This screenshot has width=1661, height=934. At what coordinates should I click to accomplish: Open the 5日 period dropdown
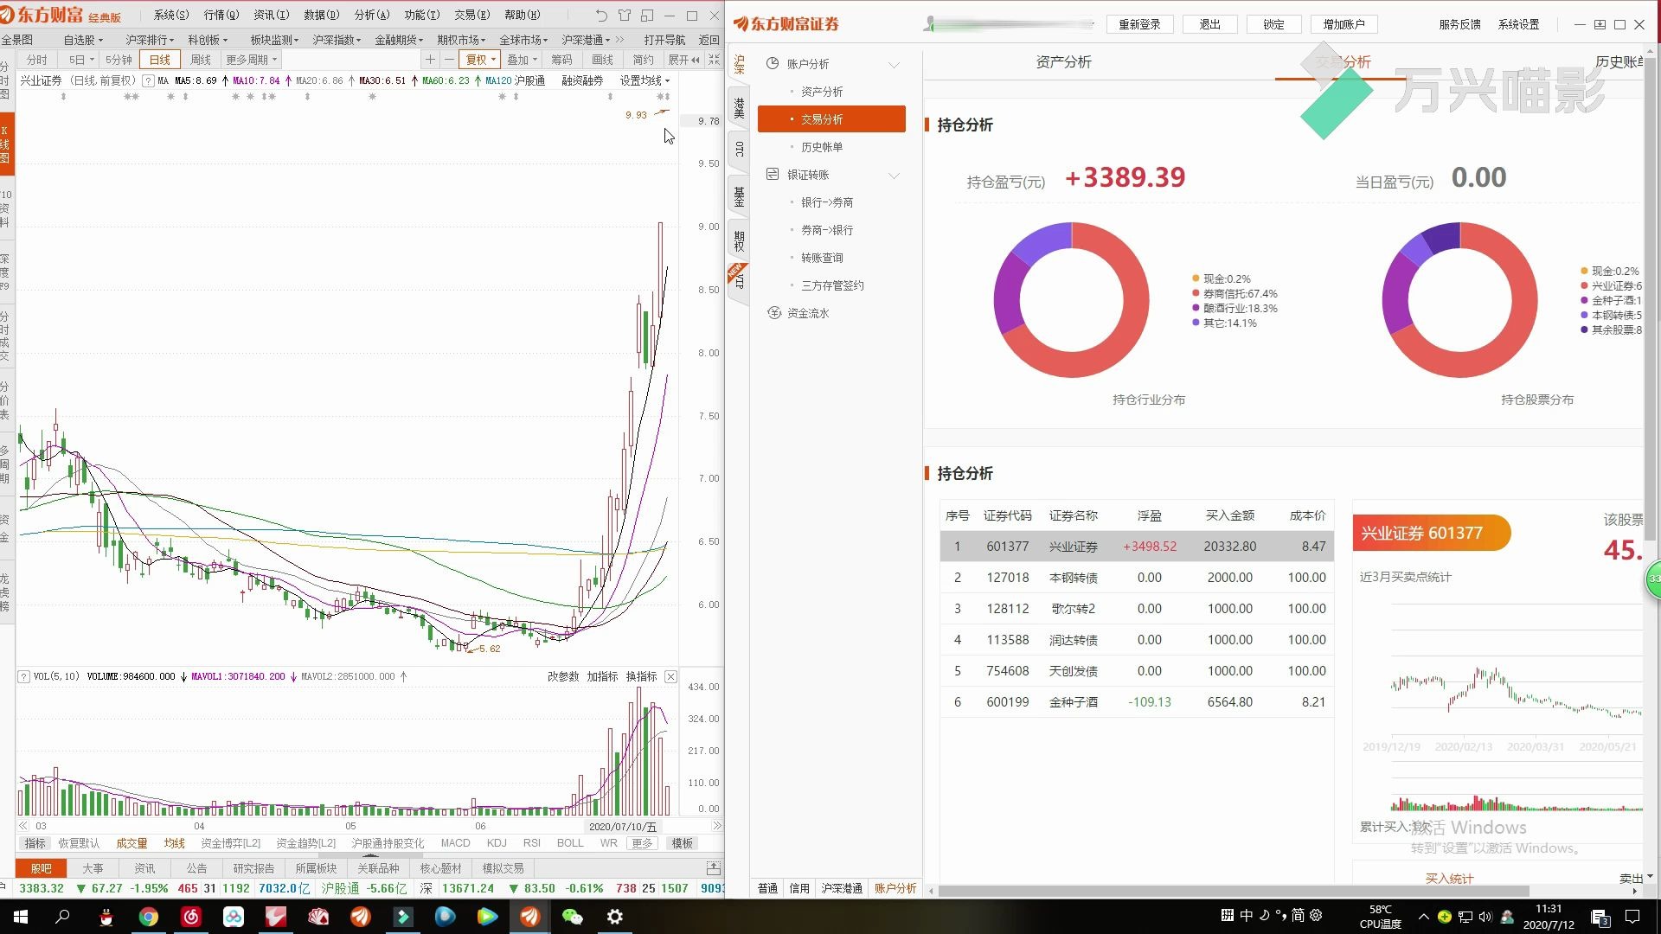coord(80,60)
